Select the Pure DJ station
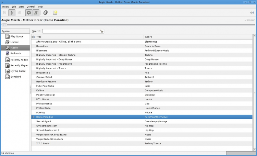The width and height of the screenshot is (257, 156). (40, 113)
